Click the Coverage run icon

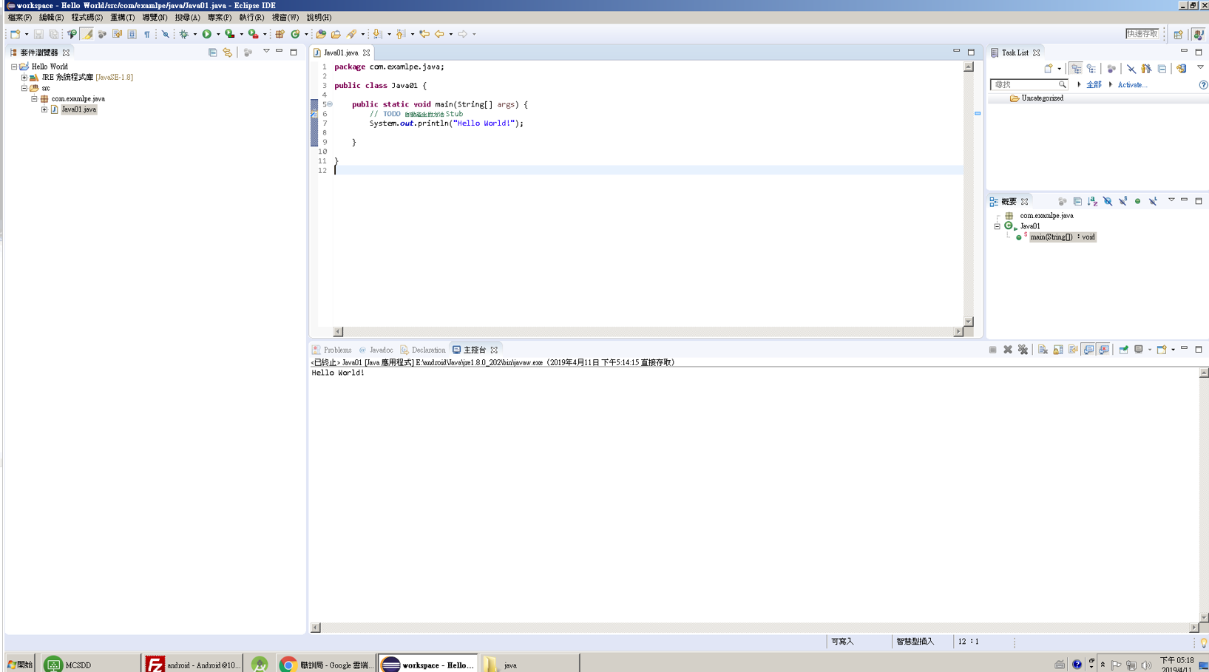click(x=230, y=34)
